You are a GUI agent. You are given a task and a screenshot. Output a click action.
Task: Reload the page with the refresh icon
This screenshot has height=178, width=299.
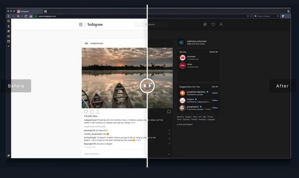click(26, 16)
